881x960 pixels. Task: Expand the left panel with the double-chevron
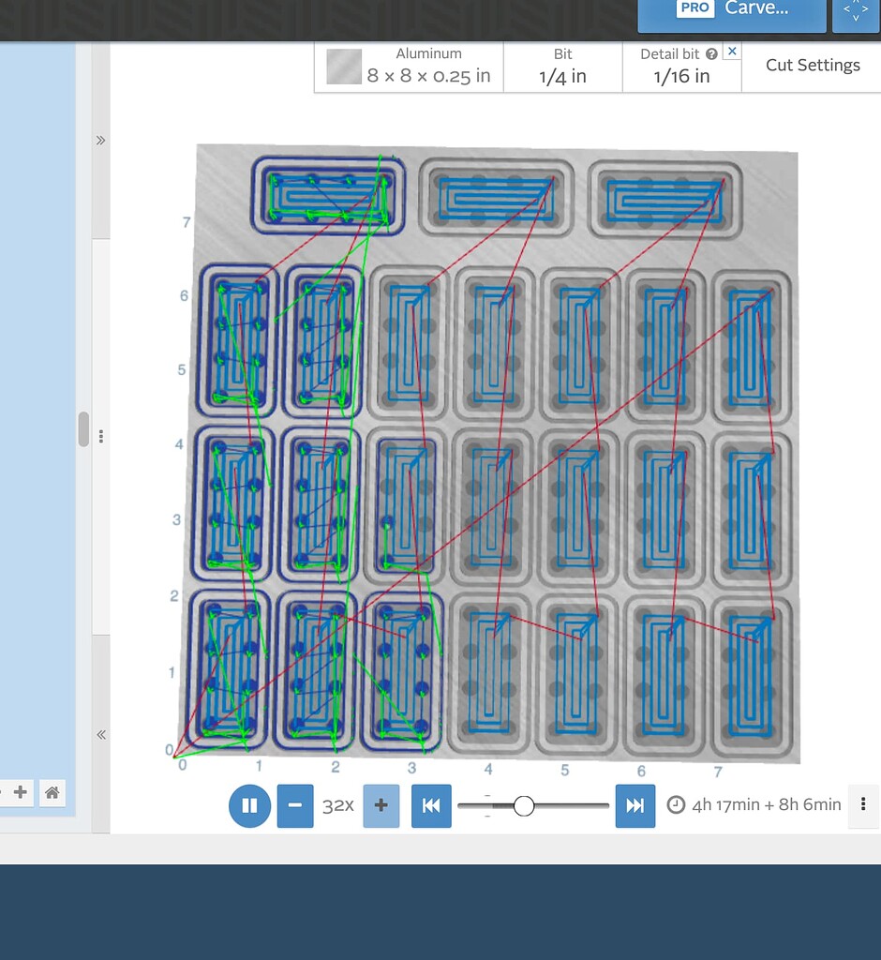[100, 140]
